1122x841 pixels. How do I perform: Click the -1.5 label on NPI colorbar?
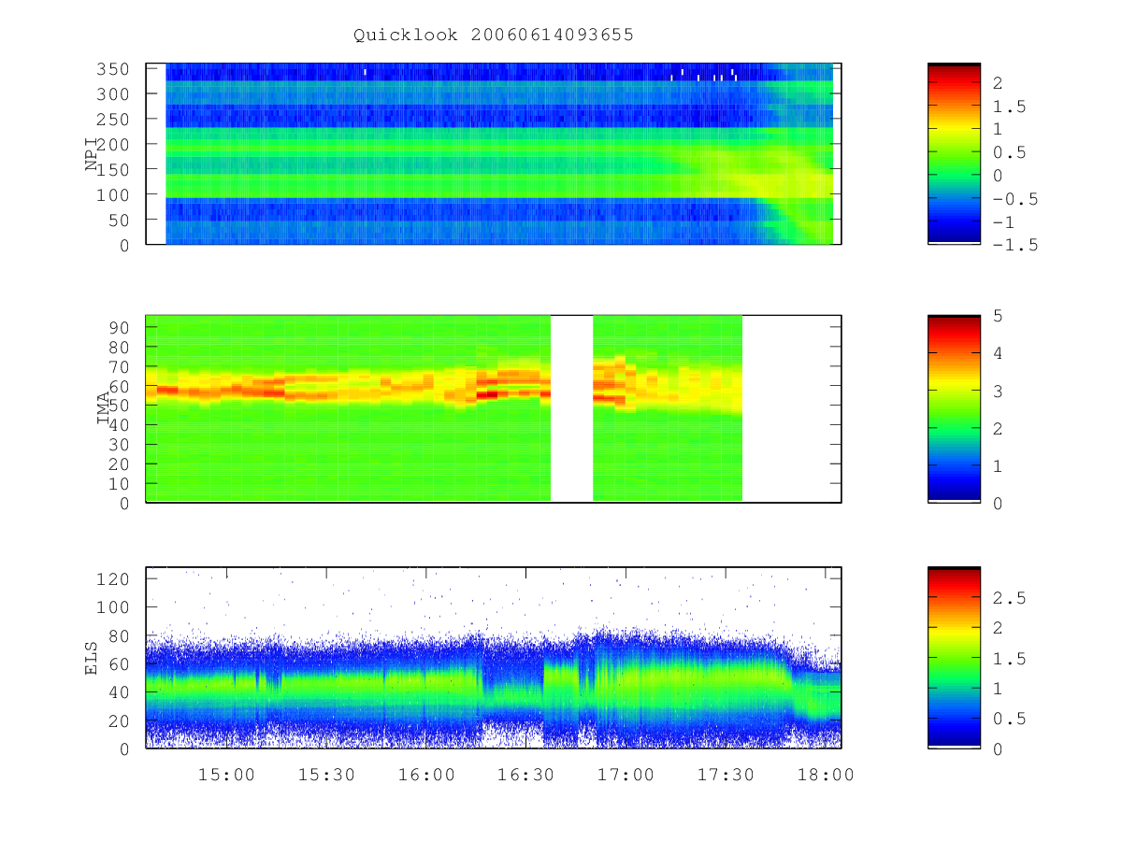pos(1015,245)
